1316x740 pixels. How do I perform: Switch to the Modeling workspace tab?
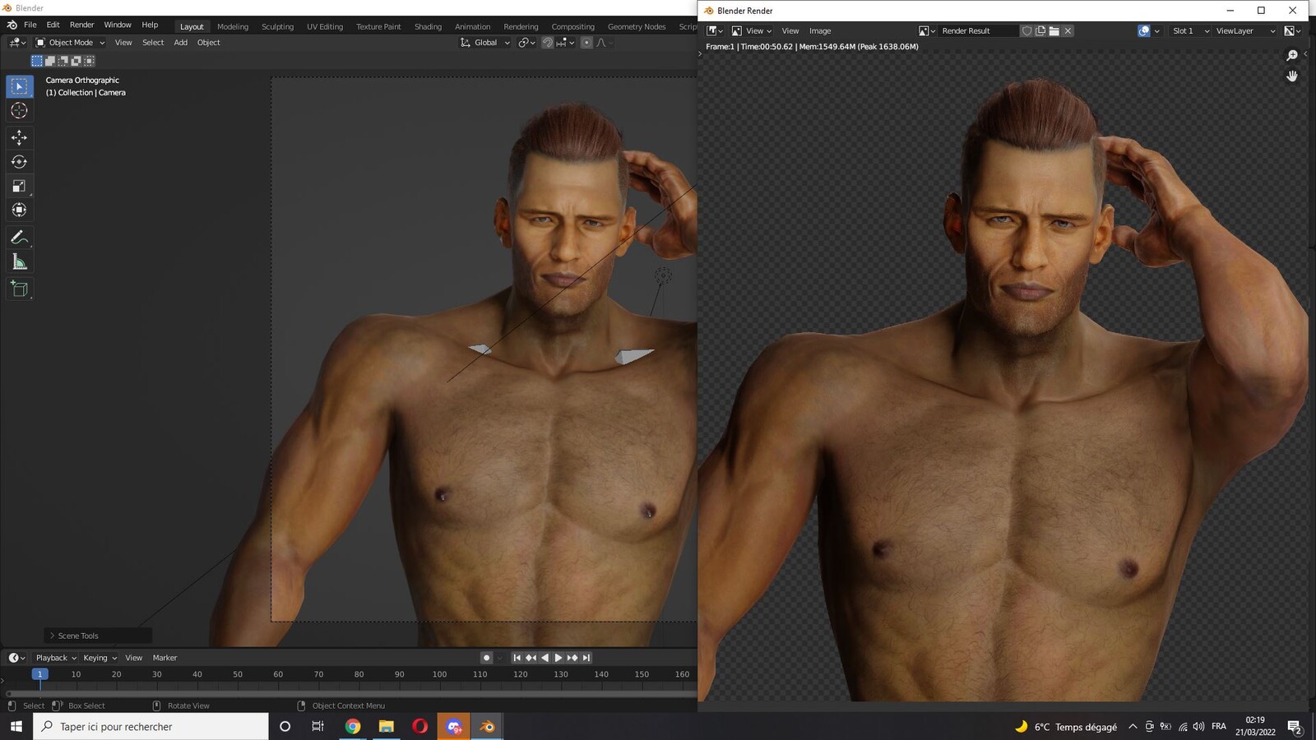click(233, 26)
